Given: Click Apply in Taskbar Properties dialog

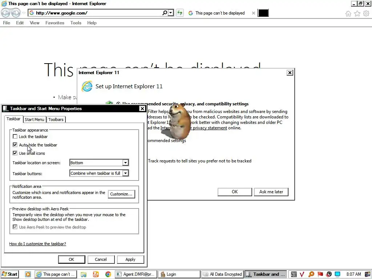Looking at the screenshot, I should point(130,259).
